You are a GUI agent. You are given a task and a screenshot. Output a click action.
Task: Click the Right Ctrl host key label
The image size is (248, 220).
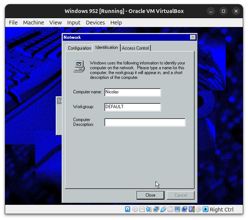click(x=222, y=209)
